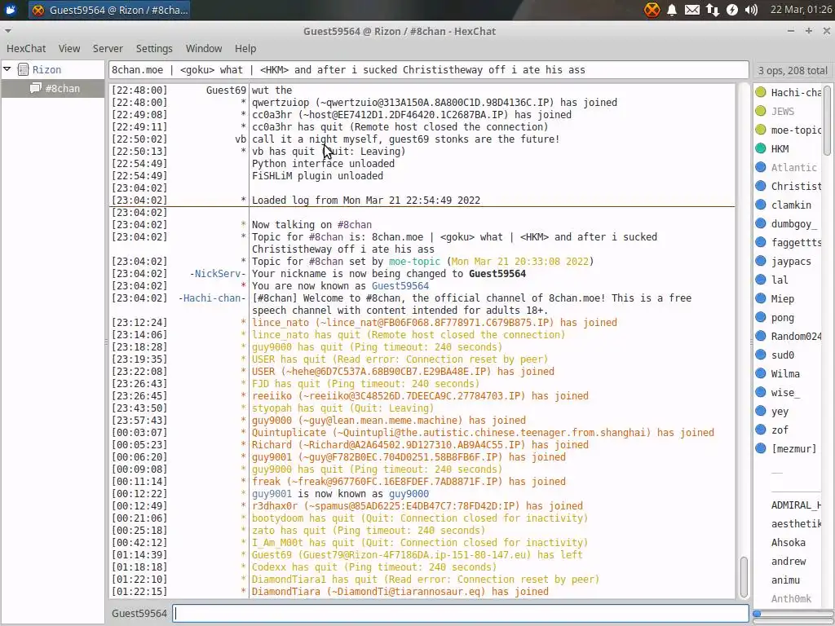Select user JEWS status dot icon
835x626 pixels.
pyautogui.click(x=761, y=111)
